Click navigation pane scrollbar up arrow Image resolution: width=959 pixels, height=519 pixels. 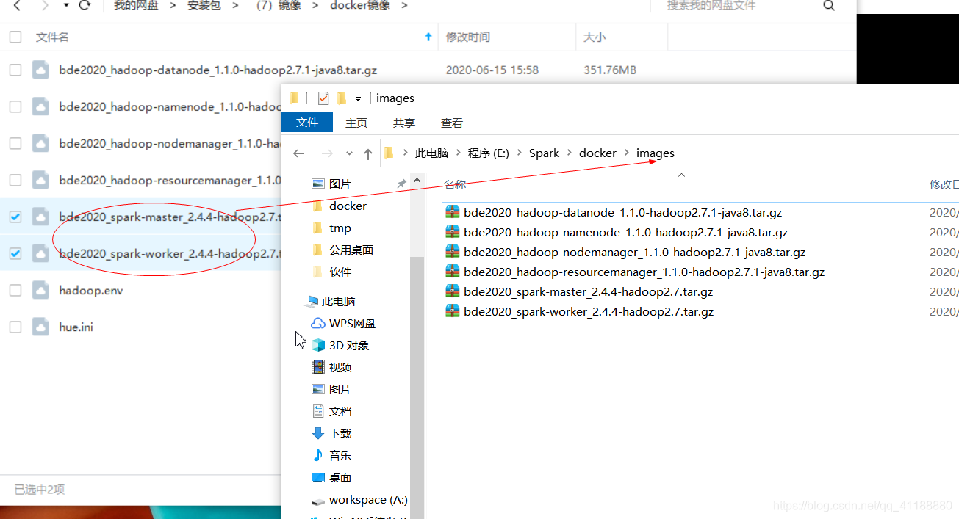coord(417,181)
